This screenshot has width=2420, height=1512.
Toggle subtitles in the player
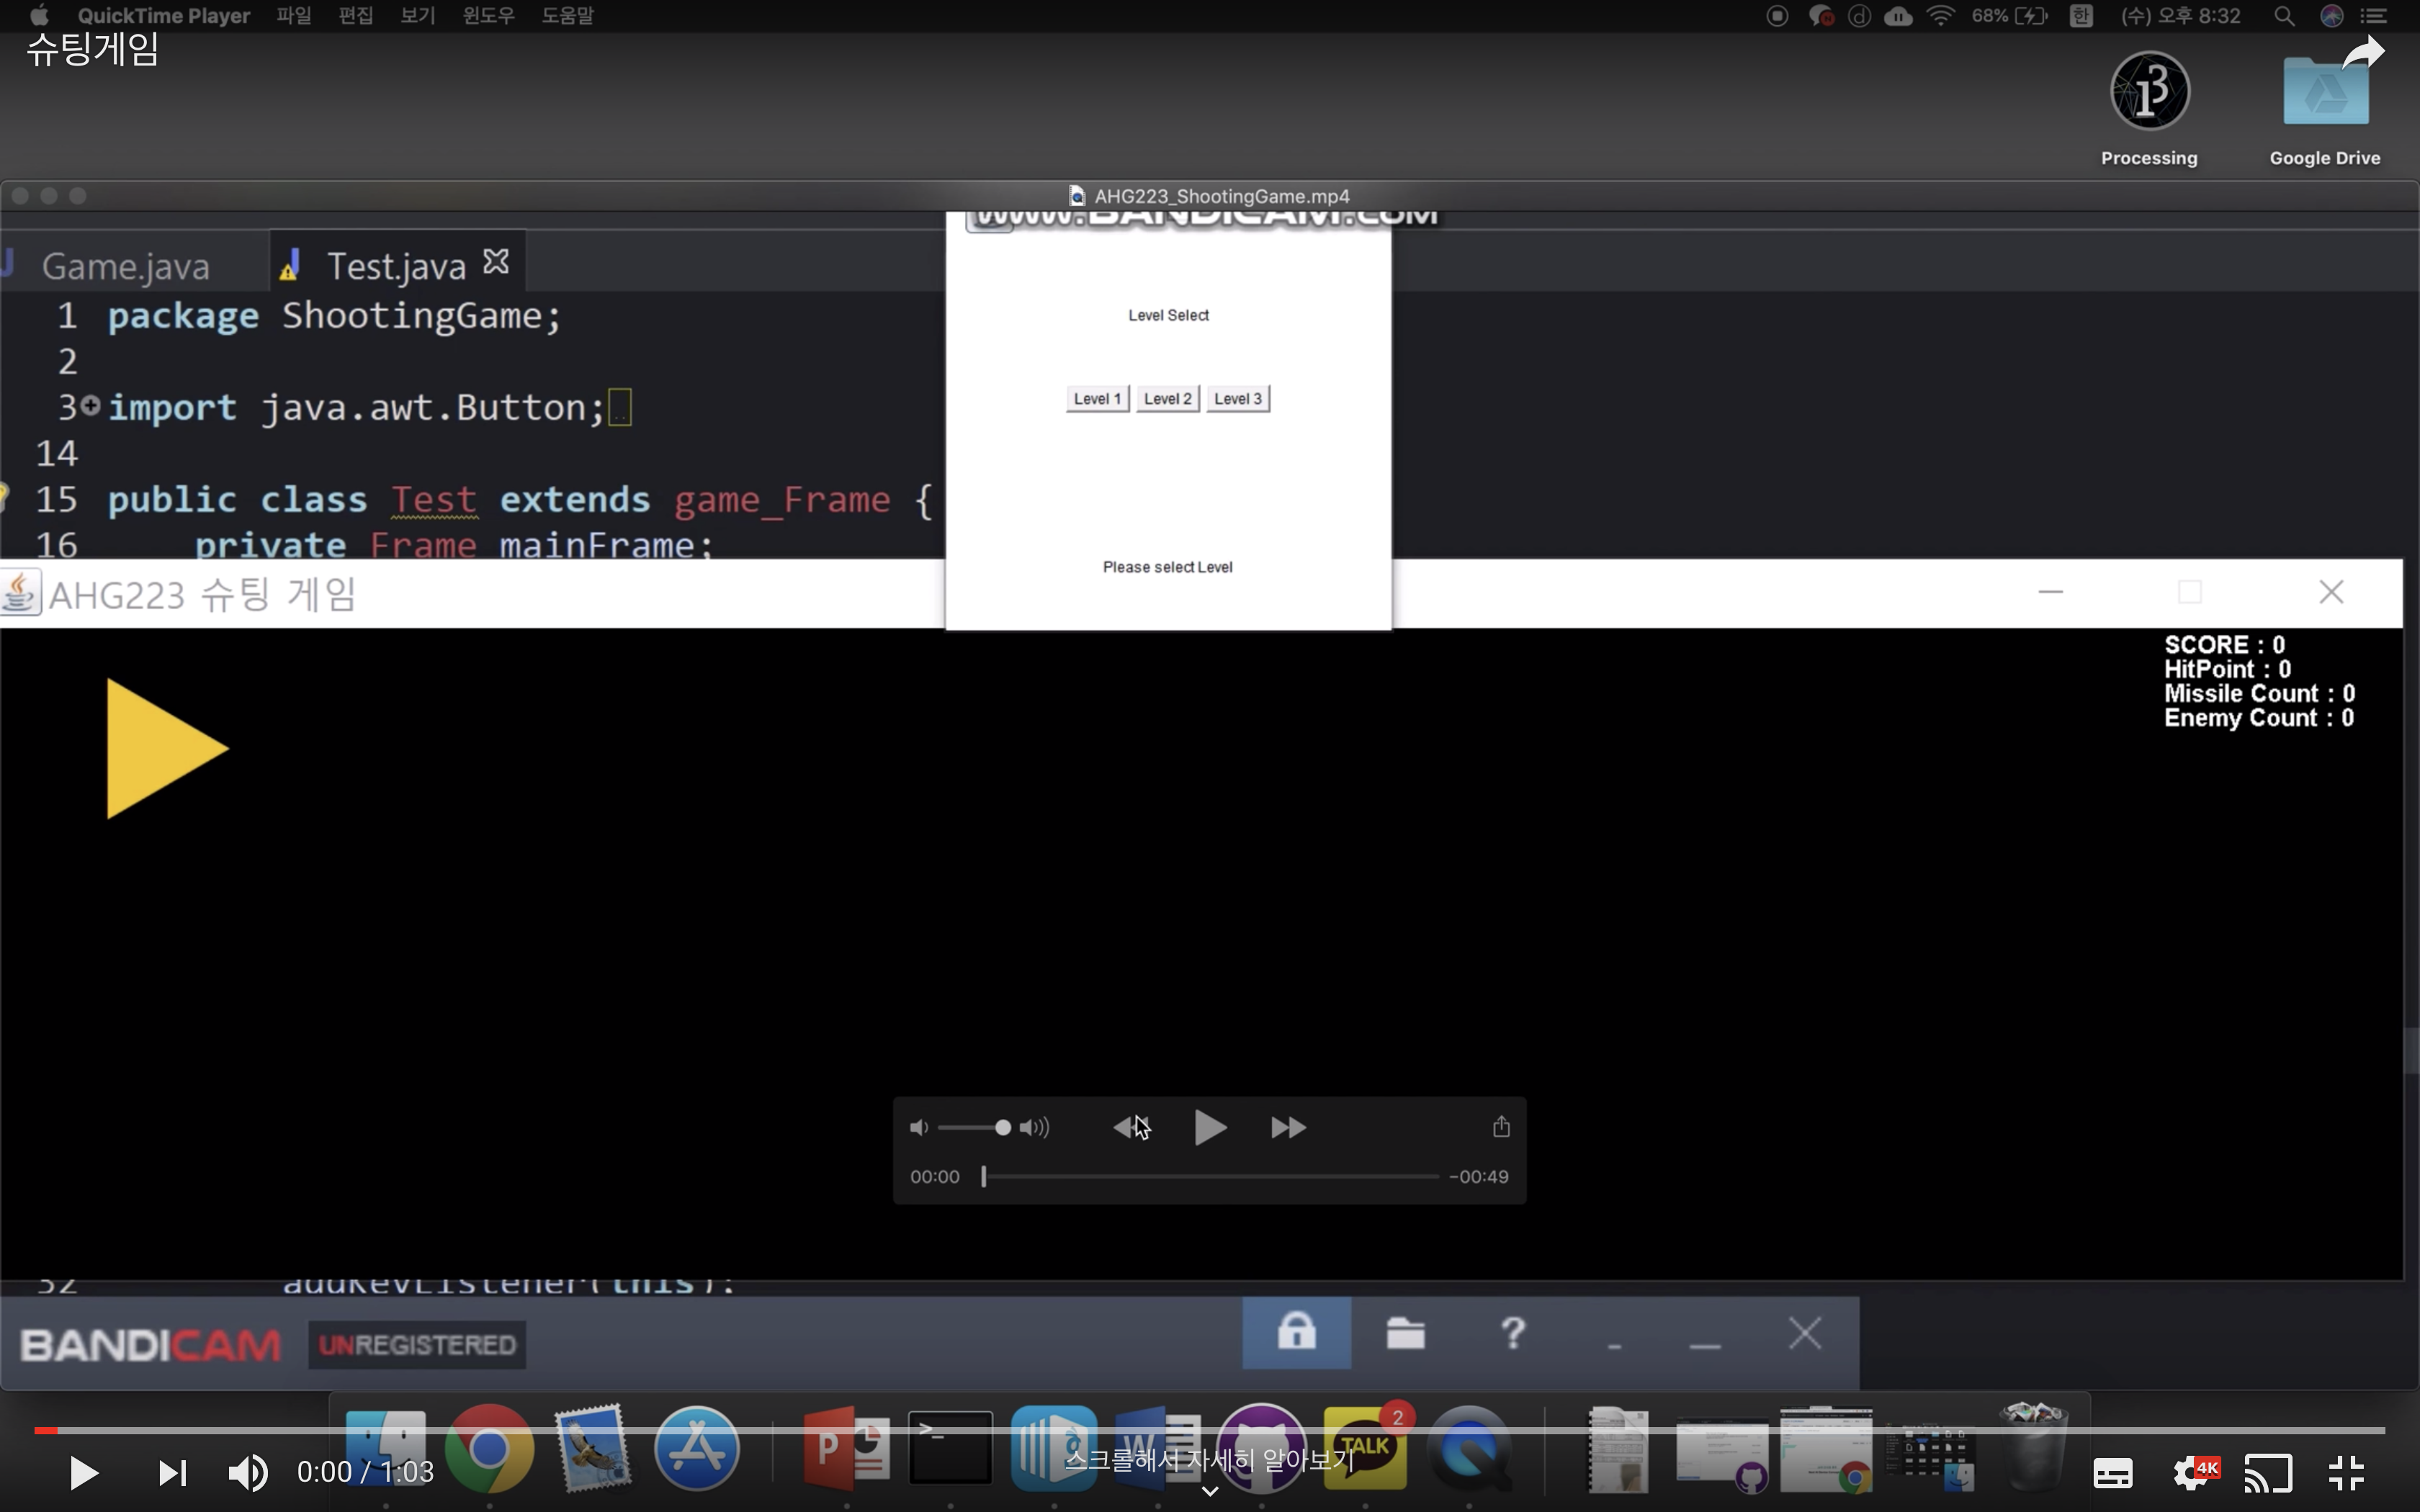(x=2112, y=1473)
